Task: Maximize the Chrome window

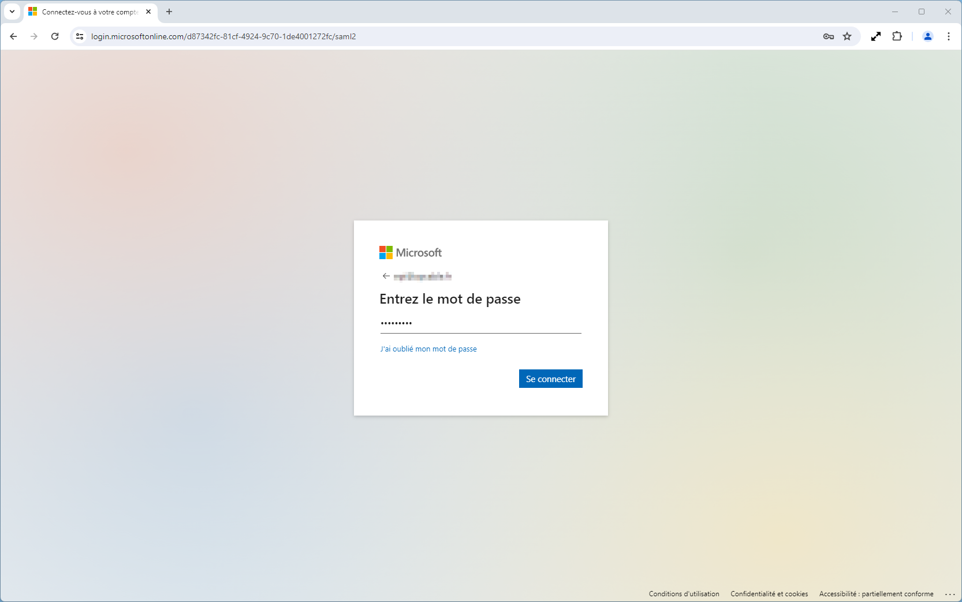Action: (922, 12)
